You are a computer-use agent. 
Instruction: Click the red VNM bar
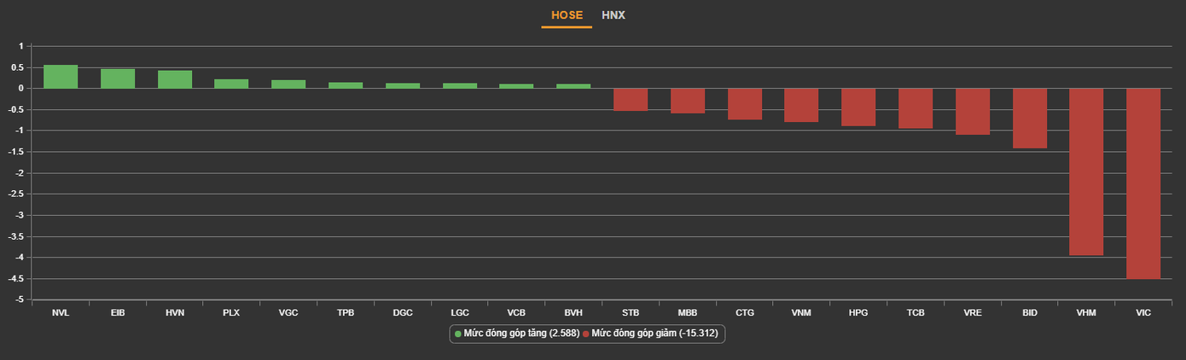pyautogui.click(x=801, y=105)
